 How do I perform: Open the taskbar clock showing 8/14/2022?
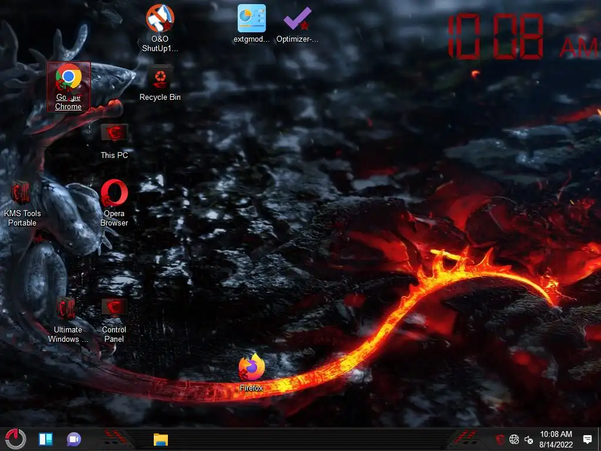pyautogui.click(x=556, y=439)
